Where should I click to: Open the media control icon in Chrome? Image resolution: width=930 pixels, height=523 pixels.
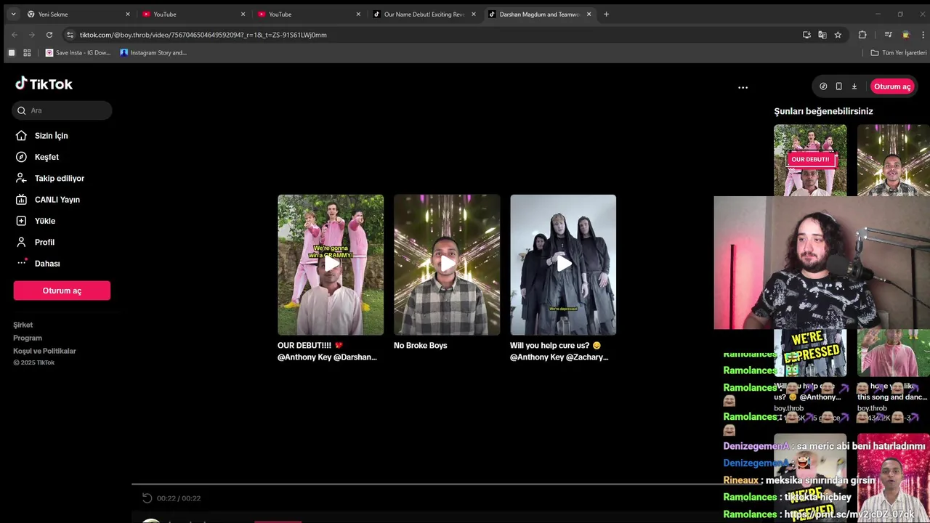[x=888, y=35]
